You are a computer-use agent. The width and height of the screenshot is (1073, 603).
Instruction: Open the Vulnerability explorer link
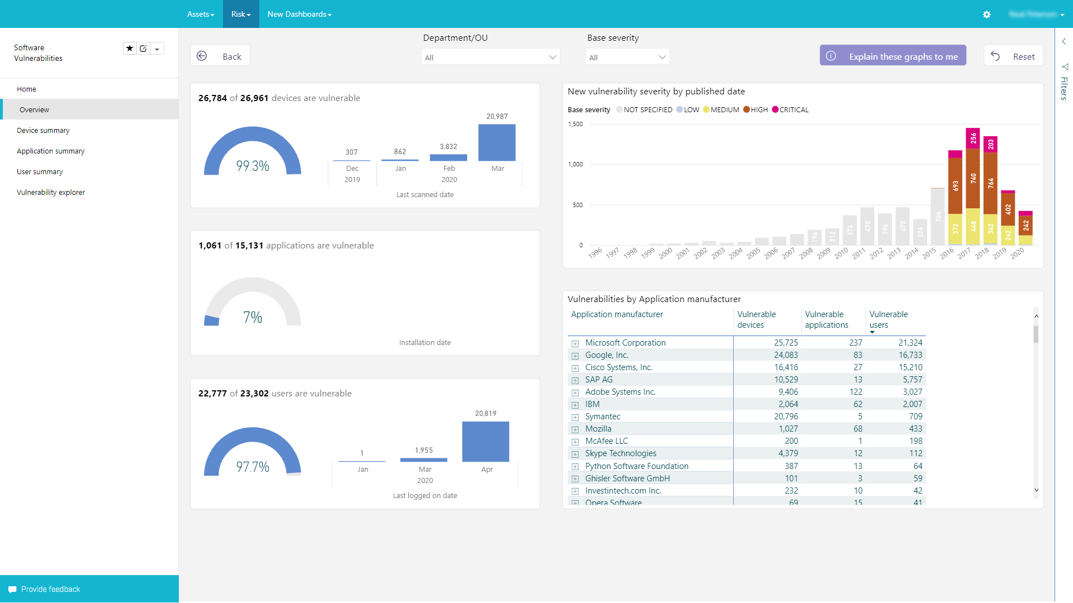[x=51, y=192]
